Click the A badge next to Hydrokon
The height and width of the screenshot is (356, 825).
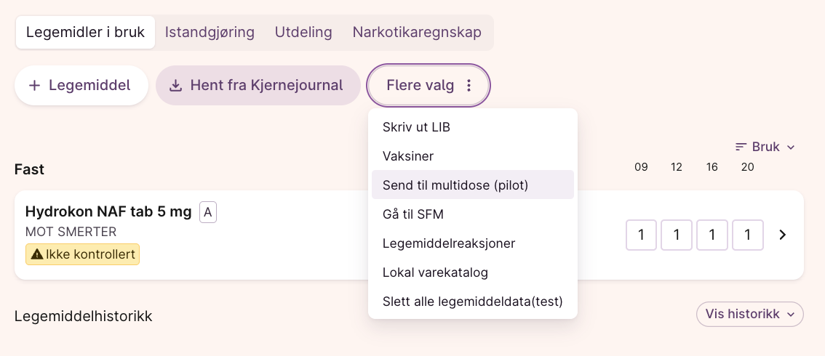click(208, 212)
